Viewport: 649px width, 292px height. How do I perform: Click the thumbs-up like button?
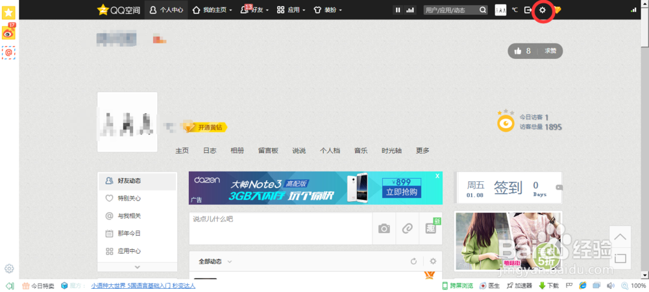click(518, 51)
